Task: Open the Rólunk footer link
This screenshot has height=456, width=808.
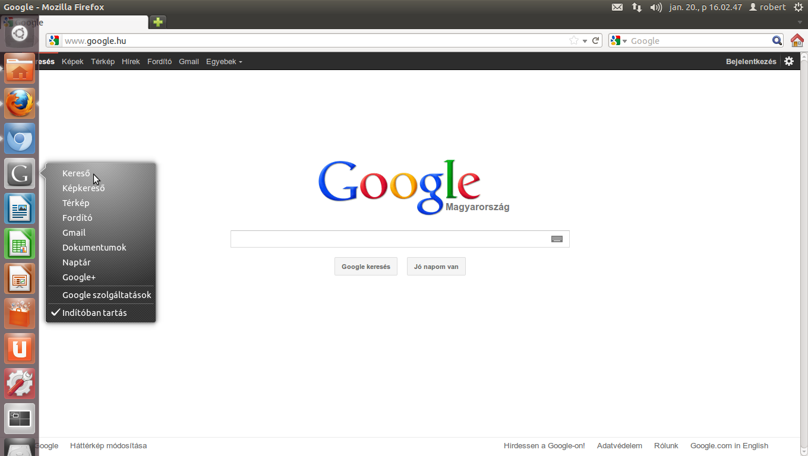Action: pos(666,446)
